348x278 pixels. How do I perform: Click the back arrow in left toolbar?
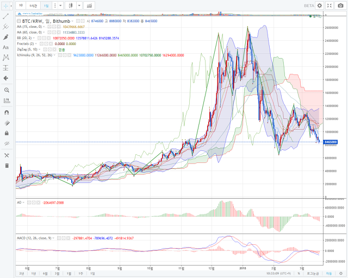coord(6,78)
